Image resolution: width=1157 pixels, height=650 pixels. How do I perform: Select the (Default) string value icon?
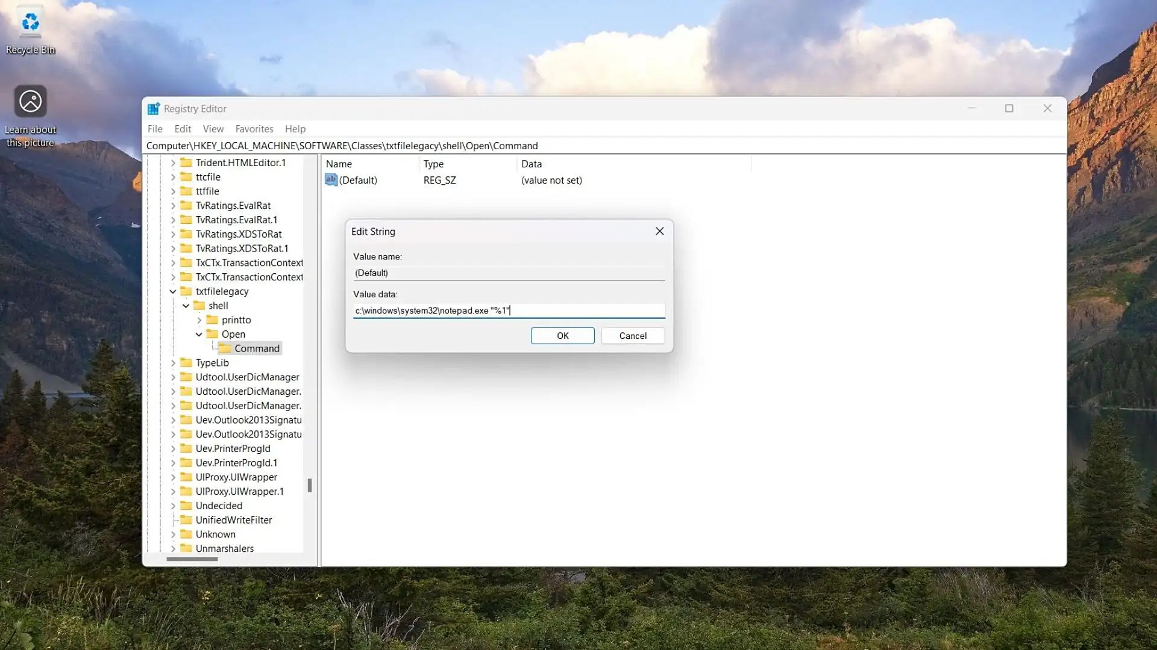[x=331, y=180]
